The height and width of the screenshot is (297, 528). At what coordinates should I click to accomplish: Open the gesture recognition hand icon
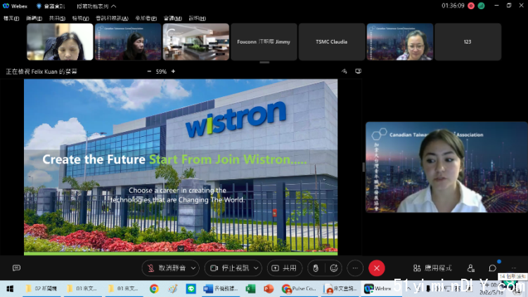[x=316, y=268]
